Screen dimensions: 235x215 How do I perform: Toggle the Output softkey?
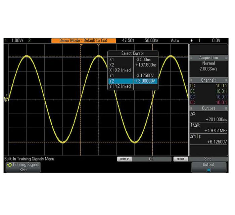pyautogui.click(x=208, y=167)
